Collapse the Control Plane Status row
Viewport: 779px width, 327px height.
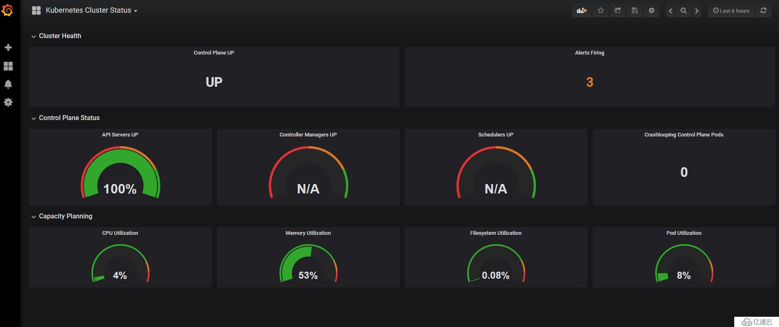(65, 118)
